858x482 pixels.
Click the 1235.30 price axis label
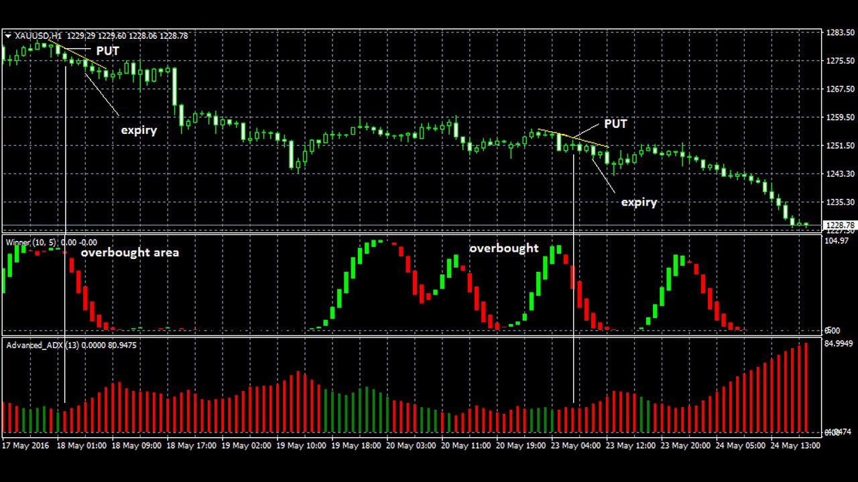(x=840, y=202)
